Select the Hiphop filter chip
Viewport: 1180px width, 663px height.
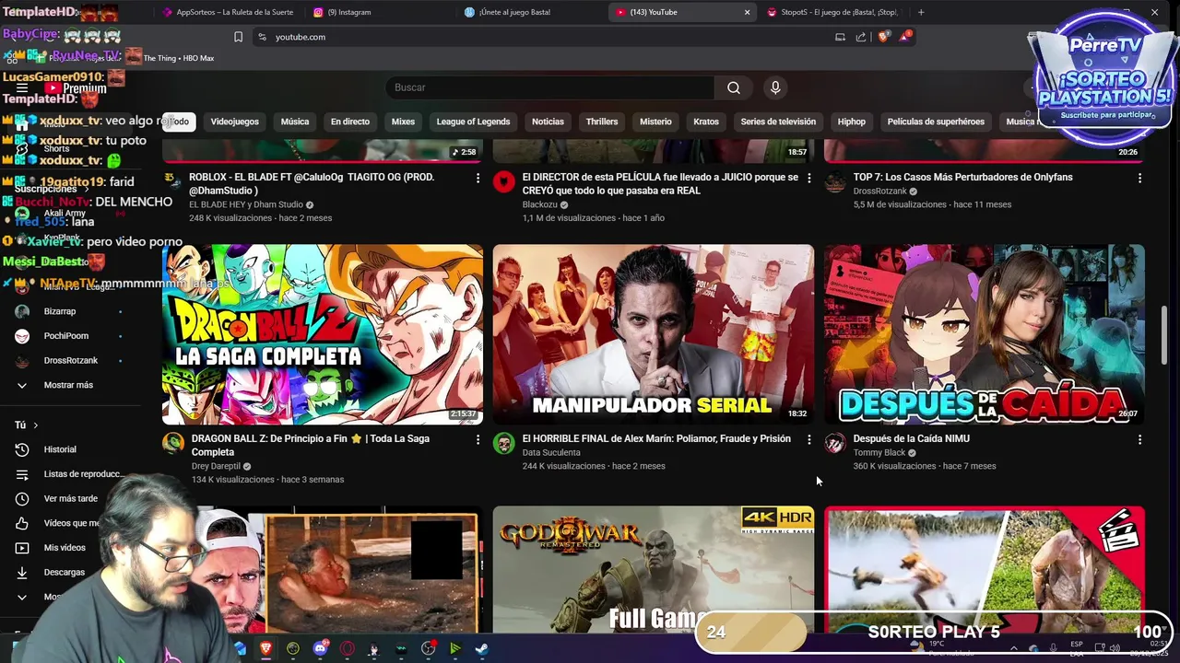pos(852,122)
